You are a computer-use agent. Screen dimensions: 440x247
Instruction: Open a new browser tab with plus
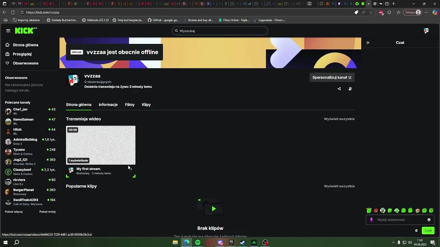pyautogui.click(x=394, y=4)
